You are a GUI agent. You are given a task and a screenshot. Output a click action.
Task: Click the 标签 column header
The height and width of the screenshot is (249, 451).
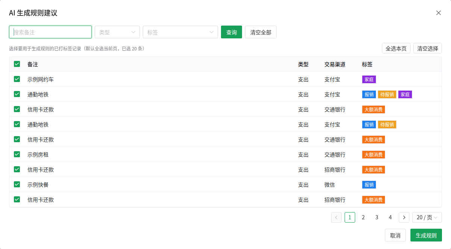(x=367, y=64)
